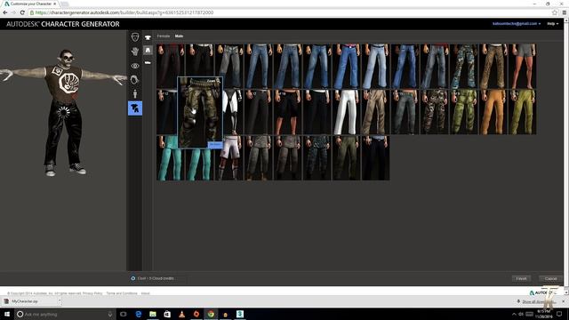Choose the dark blue digital camo pants thumbnail
This screenshot has height=320, width=569.
(317, 158)
